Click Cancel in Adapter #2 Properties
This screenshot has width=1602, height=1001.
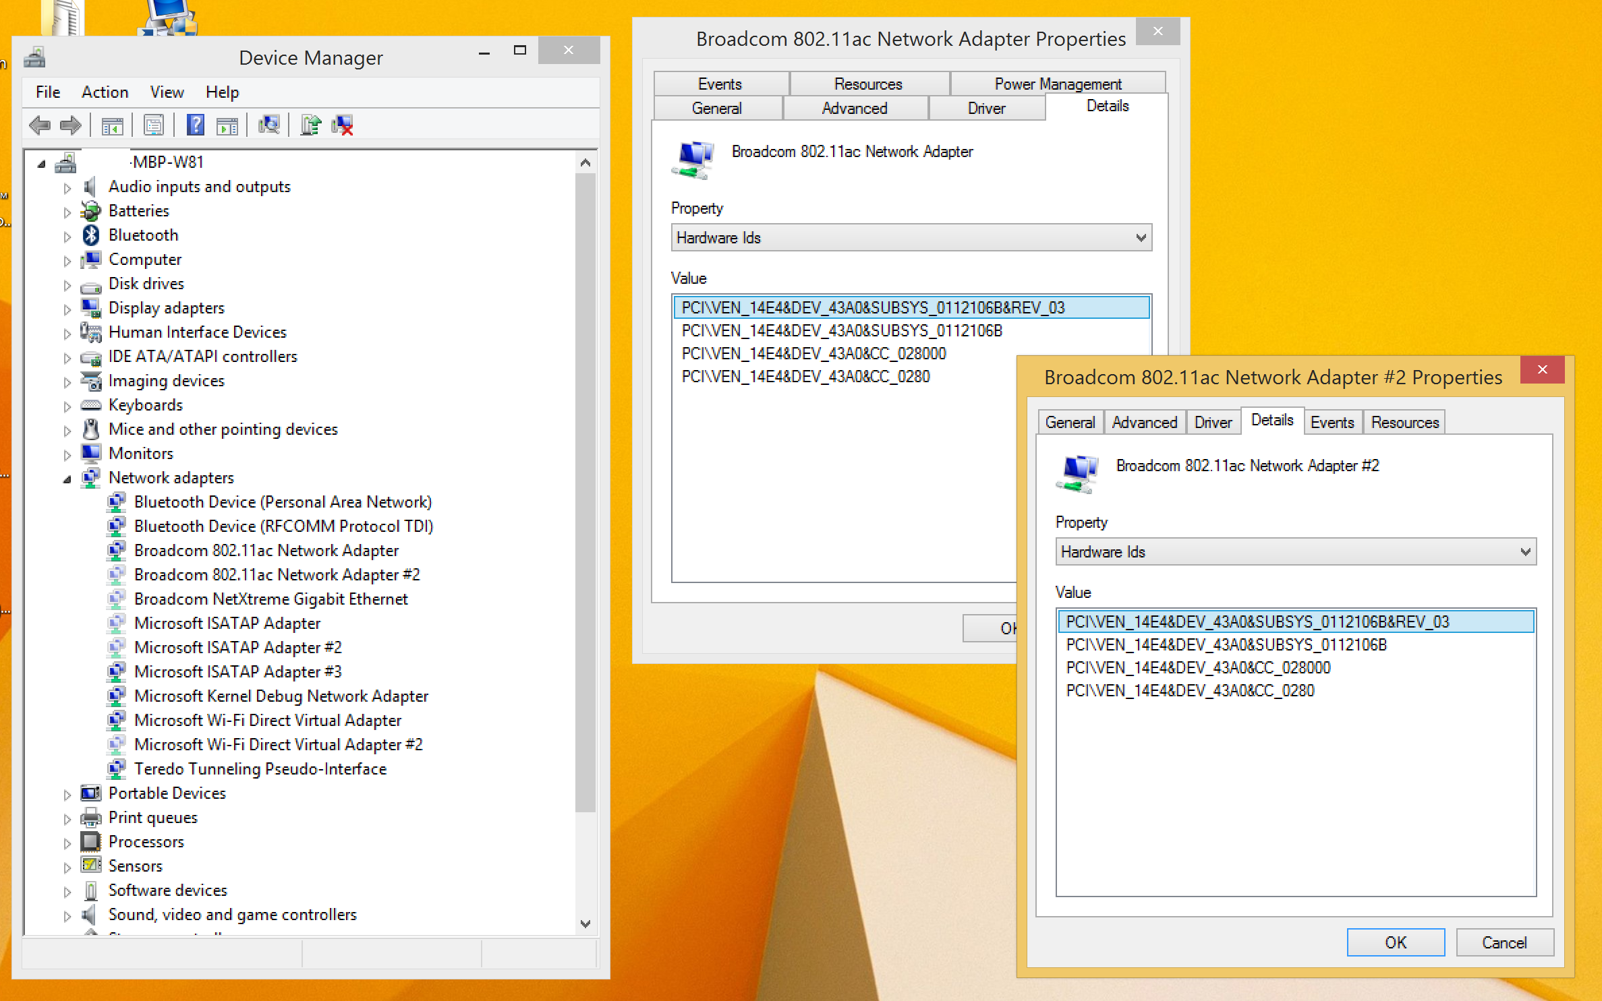click(x=1504, y=942)
